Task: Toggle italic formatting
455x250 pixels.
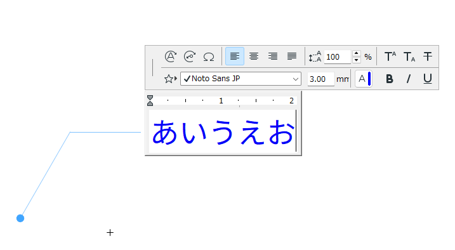Action: click(x=409, y=79)
